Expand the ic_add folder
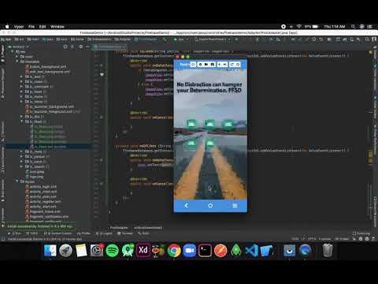The height and width of the screenshot is (284, 378). point(22,77)
